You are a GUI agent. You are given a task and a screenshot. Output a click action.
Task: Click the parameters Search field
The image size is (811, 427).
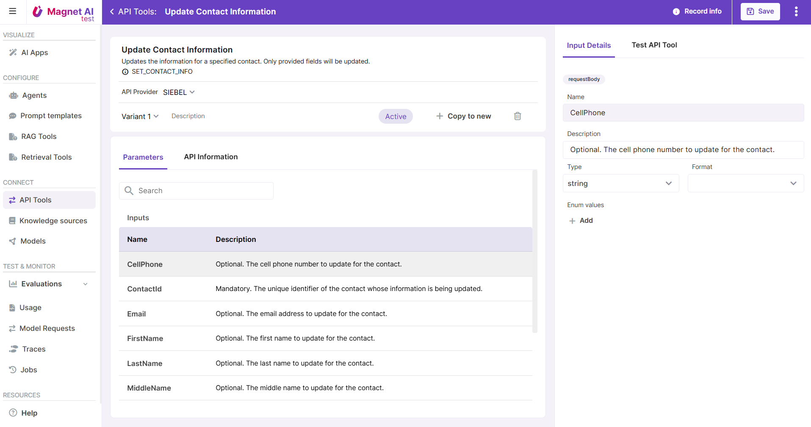[196, 191]
